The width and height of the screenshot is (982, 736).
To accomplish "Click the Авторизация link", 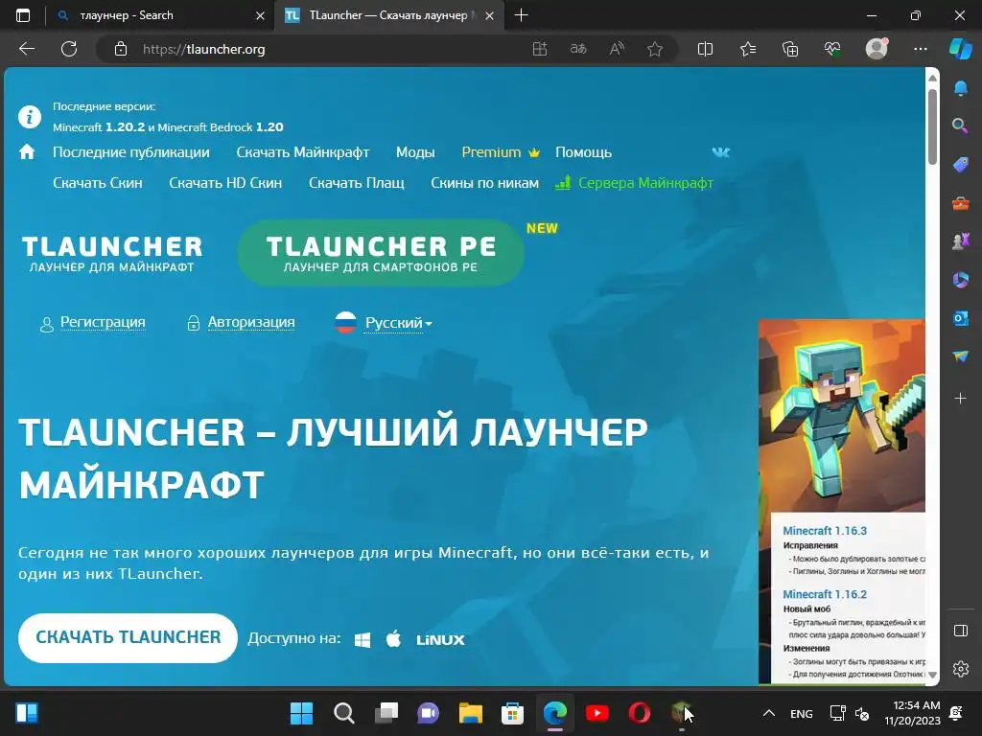I will (x=251, y=322).
